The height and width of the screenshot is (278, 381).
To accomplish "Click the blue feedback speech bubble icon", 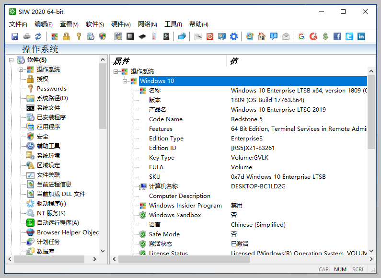I will [274, 36].
